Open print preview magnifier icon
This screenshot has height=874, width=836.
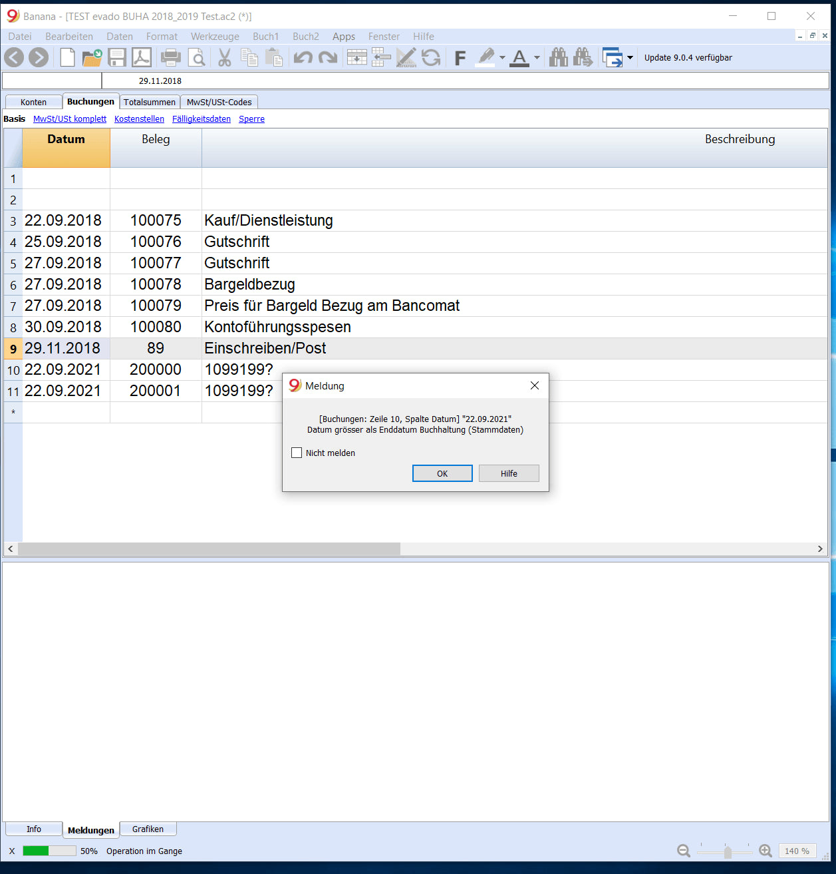[x=197, y=58]
